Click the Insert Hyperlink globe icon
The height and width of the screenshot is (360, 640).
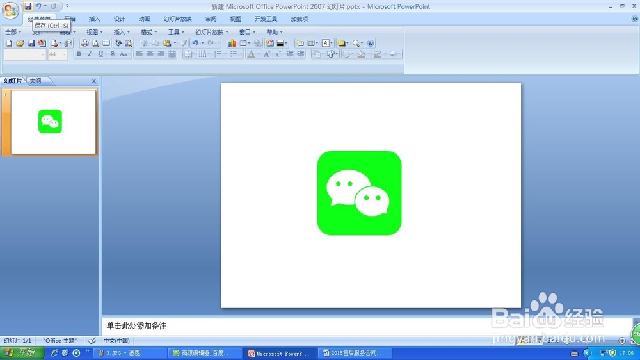[257, 43]
